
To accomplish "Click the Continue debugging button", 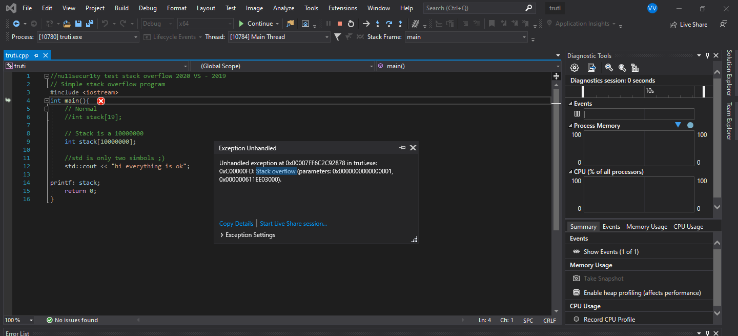I will point(258,23).
